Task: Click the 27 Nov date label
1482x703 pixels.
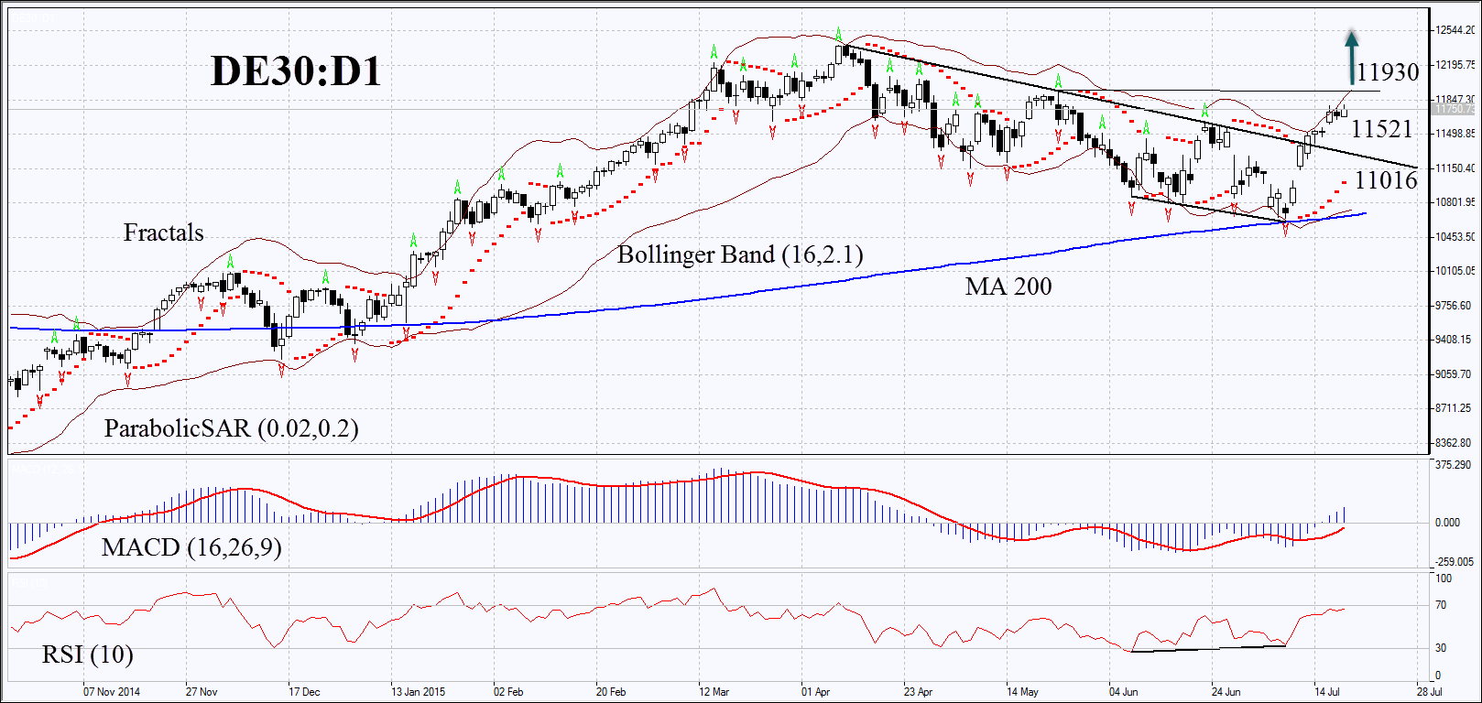Action: tap(202, 692)
